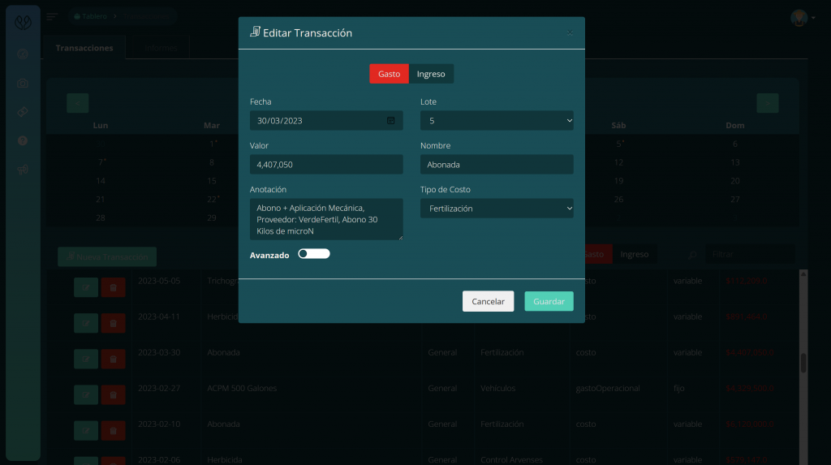The width and height of the screenshot is (831, 465).
Task: Select calendar day 22
Action: tap(212, 200)
